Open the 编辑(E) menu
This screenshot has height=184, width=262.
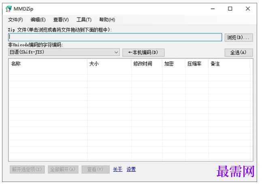point(38,20)
